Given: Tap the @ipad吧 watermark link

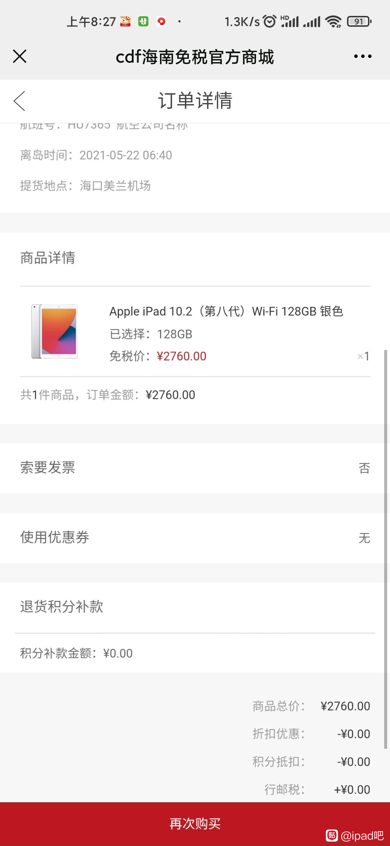Looking at the screenshot, I should [x=355, y=836].
